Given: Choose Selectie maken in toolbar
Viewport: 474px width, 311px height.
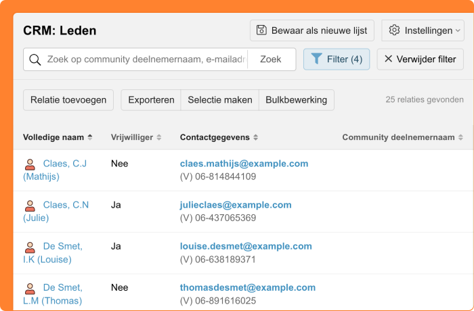Looking at the screenshot, I should (x=220, y=100).
